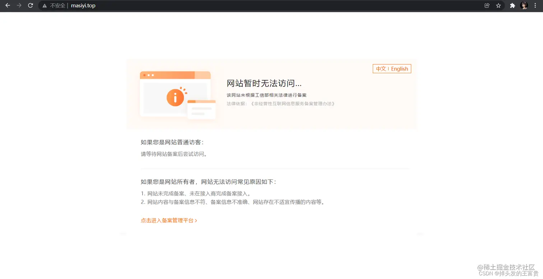This screenshot has width=543, height=279.
Task: Navigate back to the previous page
Action: coord(8,5)
